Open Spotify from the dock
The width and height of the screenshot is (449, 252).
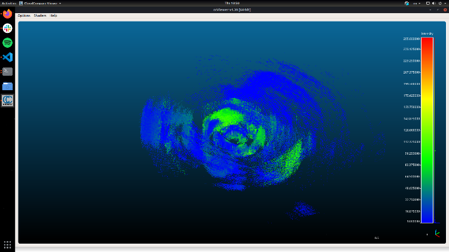point(8,42)
